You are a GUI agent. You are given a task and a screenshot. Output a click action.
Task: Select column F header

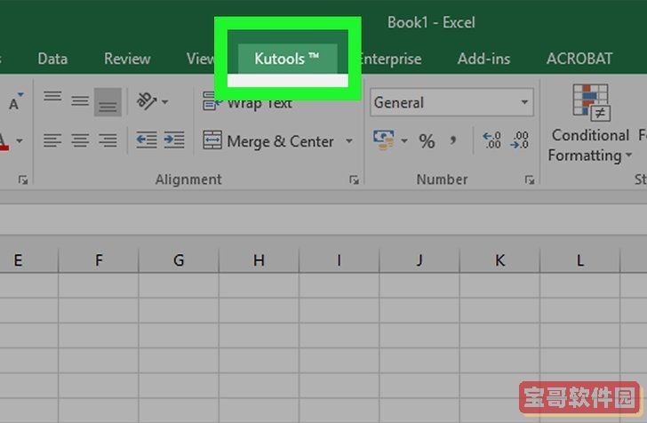coord(99,260)
